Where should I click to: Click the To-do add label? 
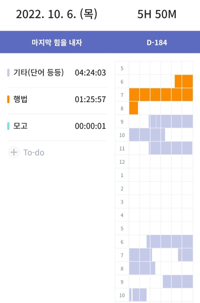[x=34, y=153]
